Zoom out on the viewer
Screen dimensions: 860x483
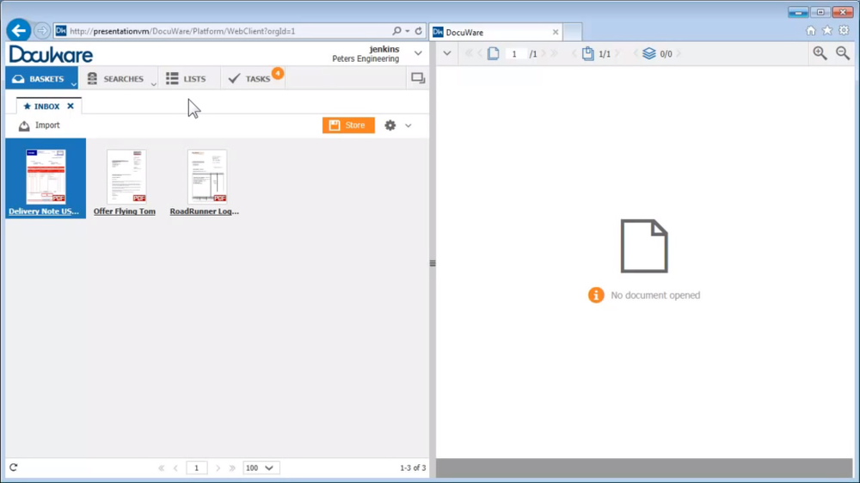click(x=843, y=53)
